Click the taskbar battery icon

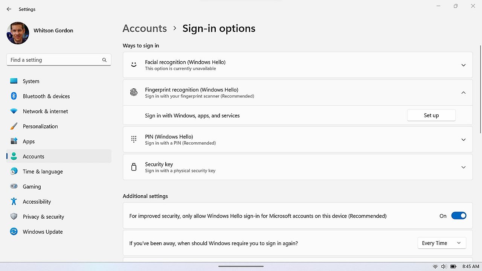click(453, 266)
